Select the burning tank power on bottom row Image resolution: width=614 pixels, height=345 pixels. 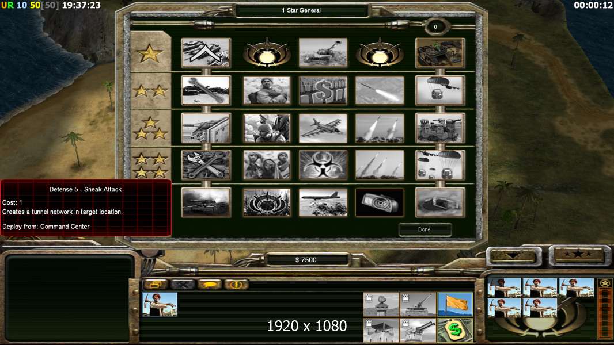pyautogui.click(x=206, y=203)
